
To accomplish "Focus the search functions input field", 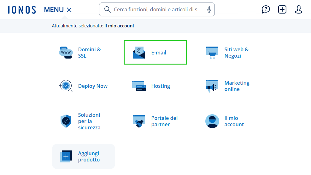I will [157, 9].
